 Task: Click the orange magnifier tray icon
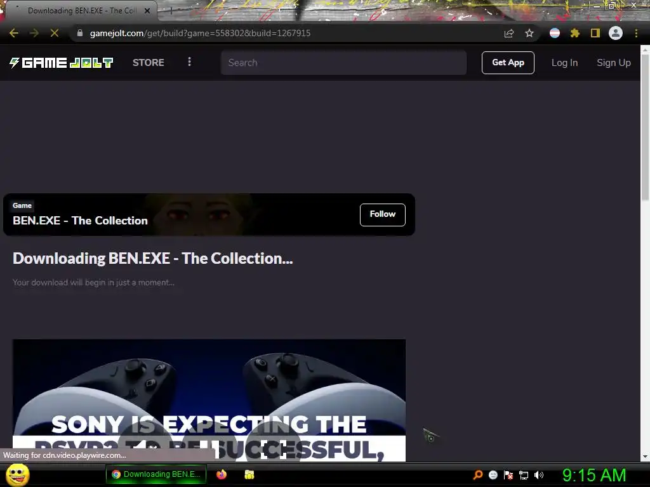coord(477,475)
